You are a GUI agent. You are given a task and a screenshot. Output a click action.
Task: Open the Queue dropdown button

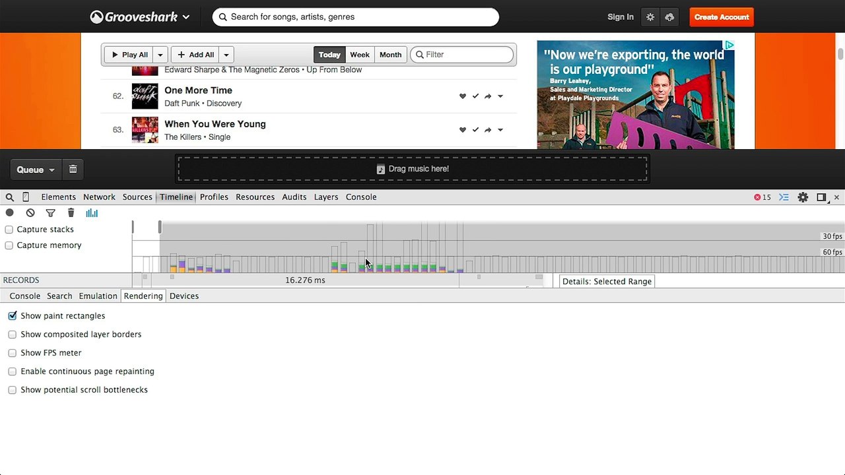click(x=36, y=170)
